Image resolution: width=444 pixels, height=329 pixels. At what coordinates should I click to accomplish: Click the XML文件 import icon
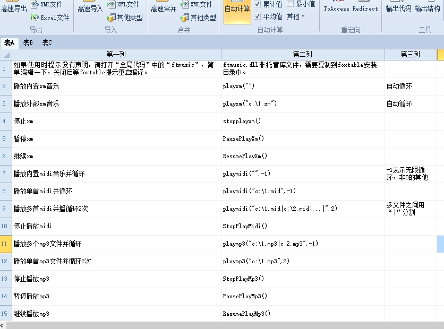[x=112, y=4]
